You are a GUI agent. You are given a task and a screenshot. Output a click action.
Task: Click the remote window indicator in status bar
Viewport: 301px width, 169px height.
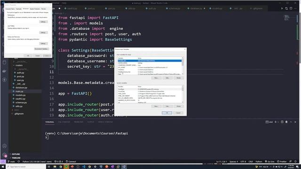pyautogui.click(x=3, y=161)
